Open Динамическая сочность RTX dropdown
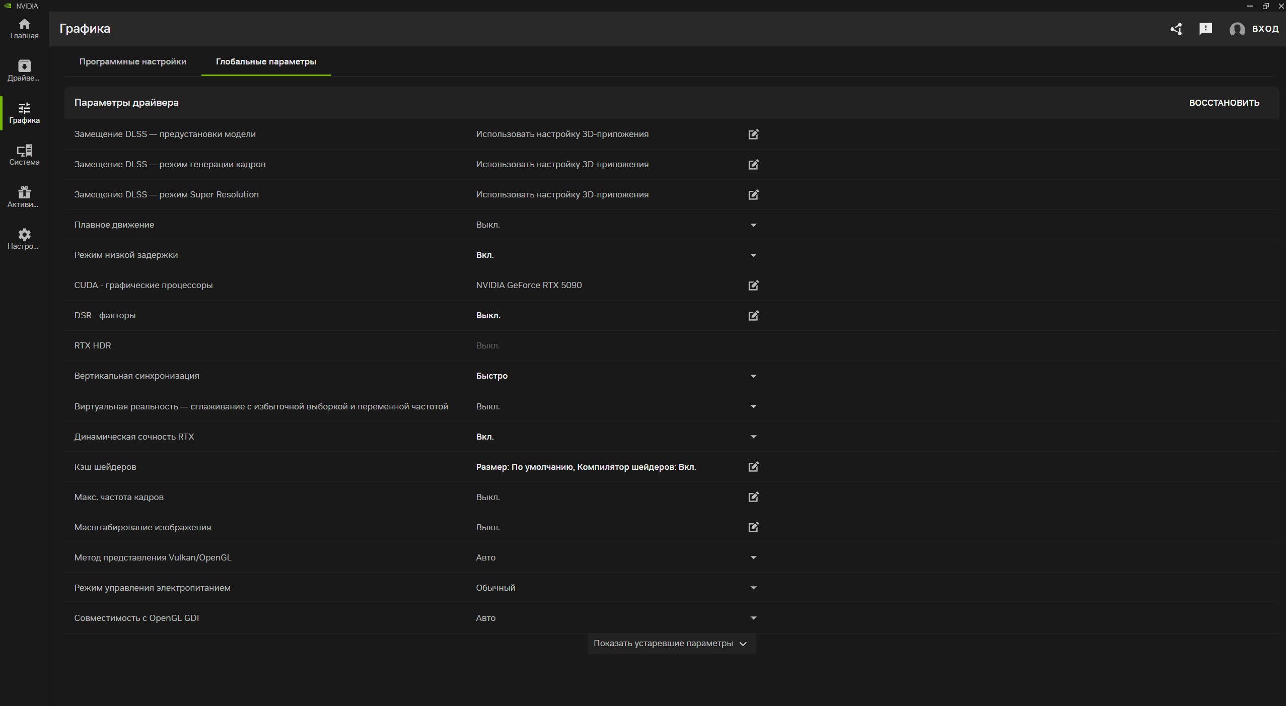This screenshot has width=1286, height=706. 753,437
